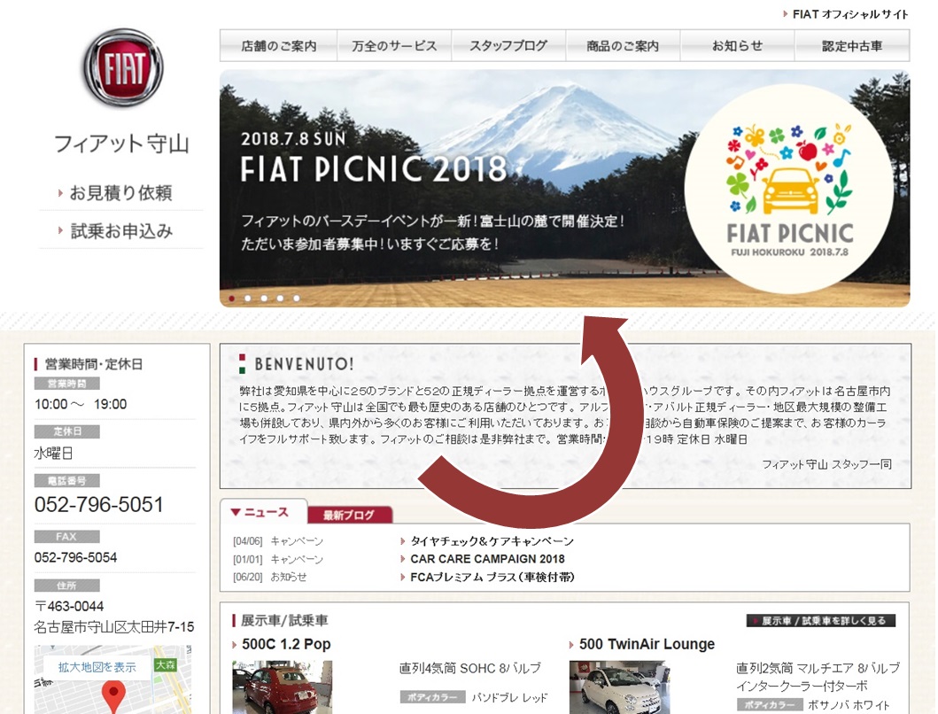Open 店舗のご案内 menu
Screen dimensions: 938x714
tap(279, 45)
